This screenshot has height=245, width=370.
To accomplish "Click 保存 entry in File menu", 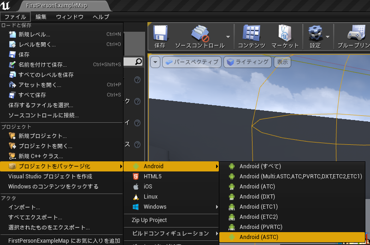I will (62, 55).
